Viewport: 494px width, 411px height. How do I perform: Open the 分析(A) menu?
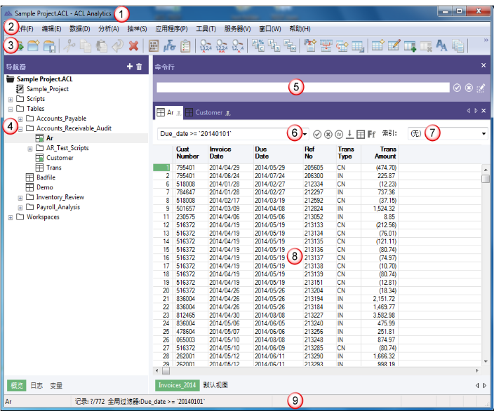[109, 29]
